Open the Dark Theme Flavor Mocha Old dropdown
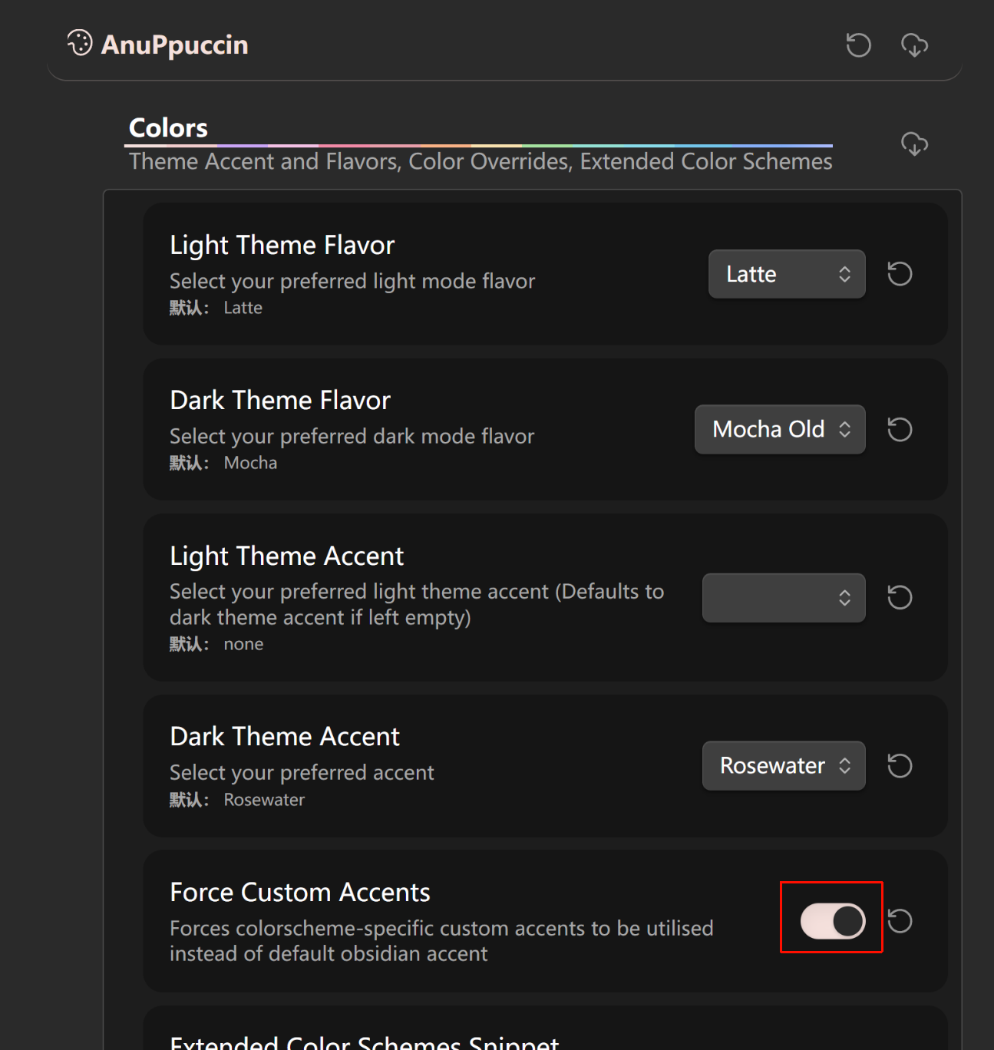 pos(780,429)
